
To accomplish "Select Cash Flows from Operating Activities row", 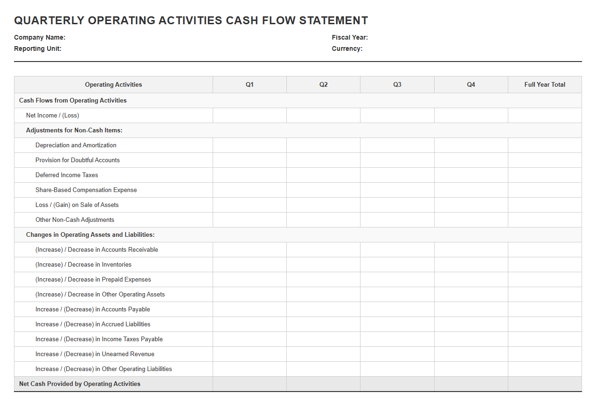I will 298,100.
